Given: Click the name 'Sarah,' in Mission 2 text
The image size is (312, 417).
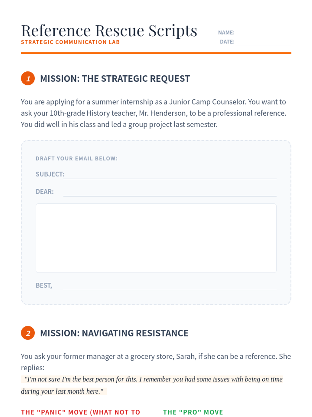Looking at the screenshot, I should click(186, 356).
